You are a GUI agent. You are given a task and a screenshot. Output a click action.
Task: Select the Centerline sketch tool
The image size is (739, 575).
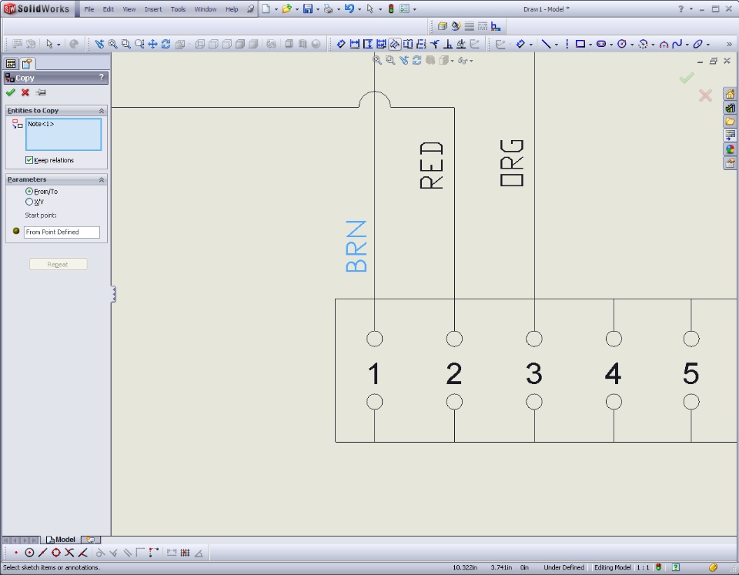click(x=567, y=44)
